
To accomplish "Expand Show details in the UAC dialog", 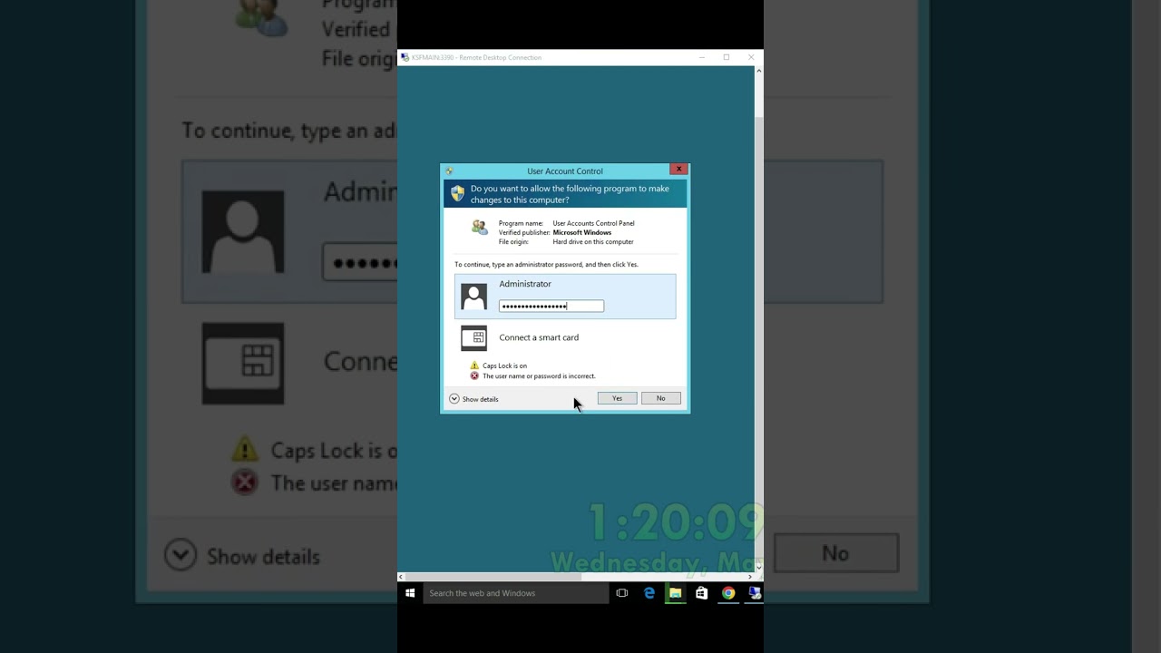I will pos(473,399).
